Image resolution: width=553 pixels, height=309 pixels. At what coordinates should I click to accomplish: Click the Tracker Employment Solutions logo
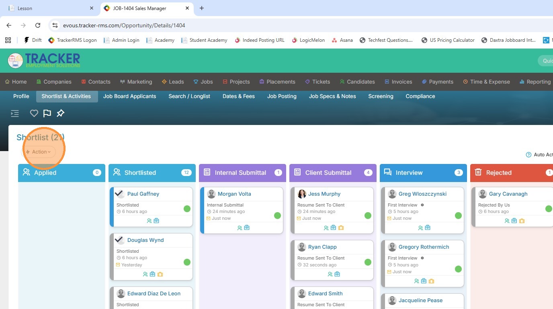(44, 61)
